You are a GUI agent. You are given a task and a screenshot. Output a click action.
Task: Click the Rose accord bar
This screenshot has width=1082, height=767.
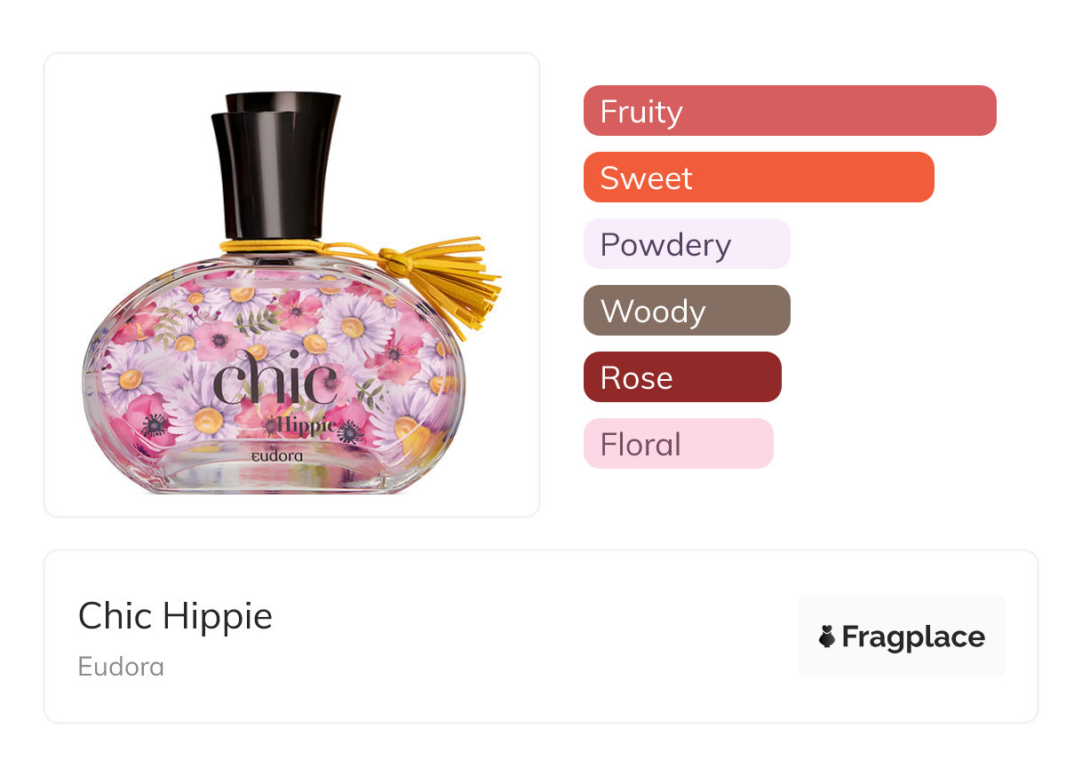(682, 377)
